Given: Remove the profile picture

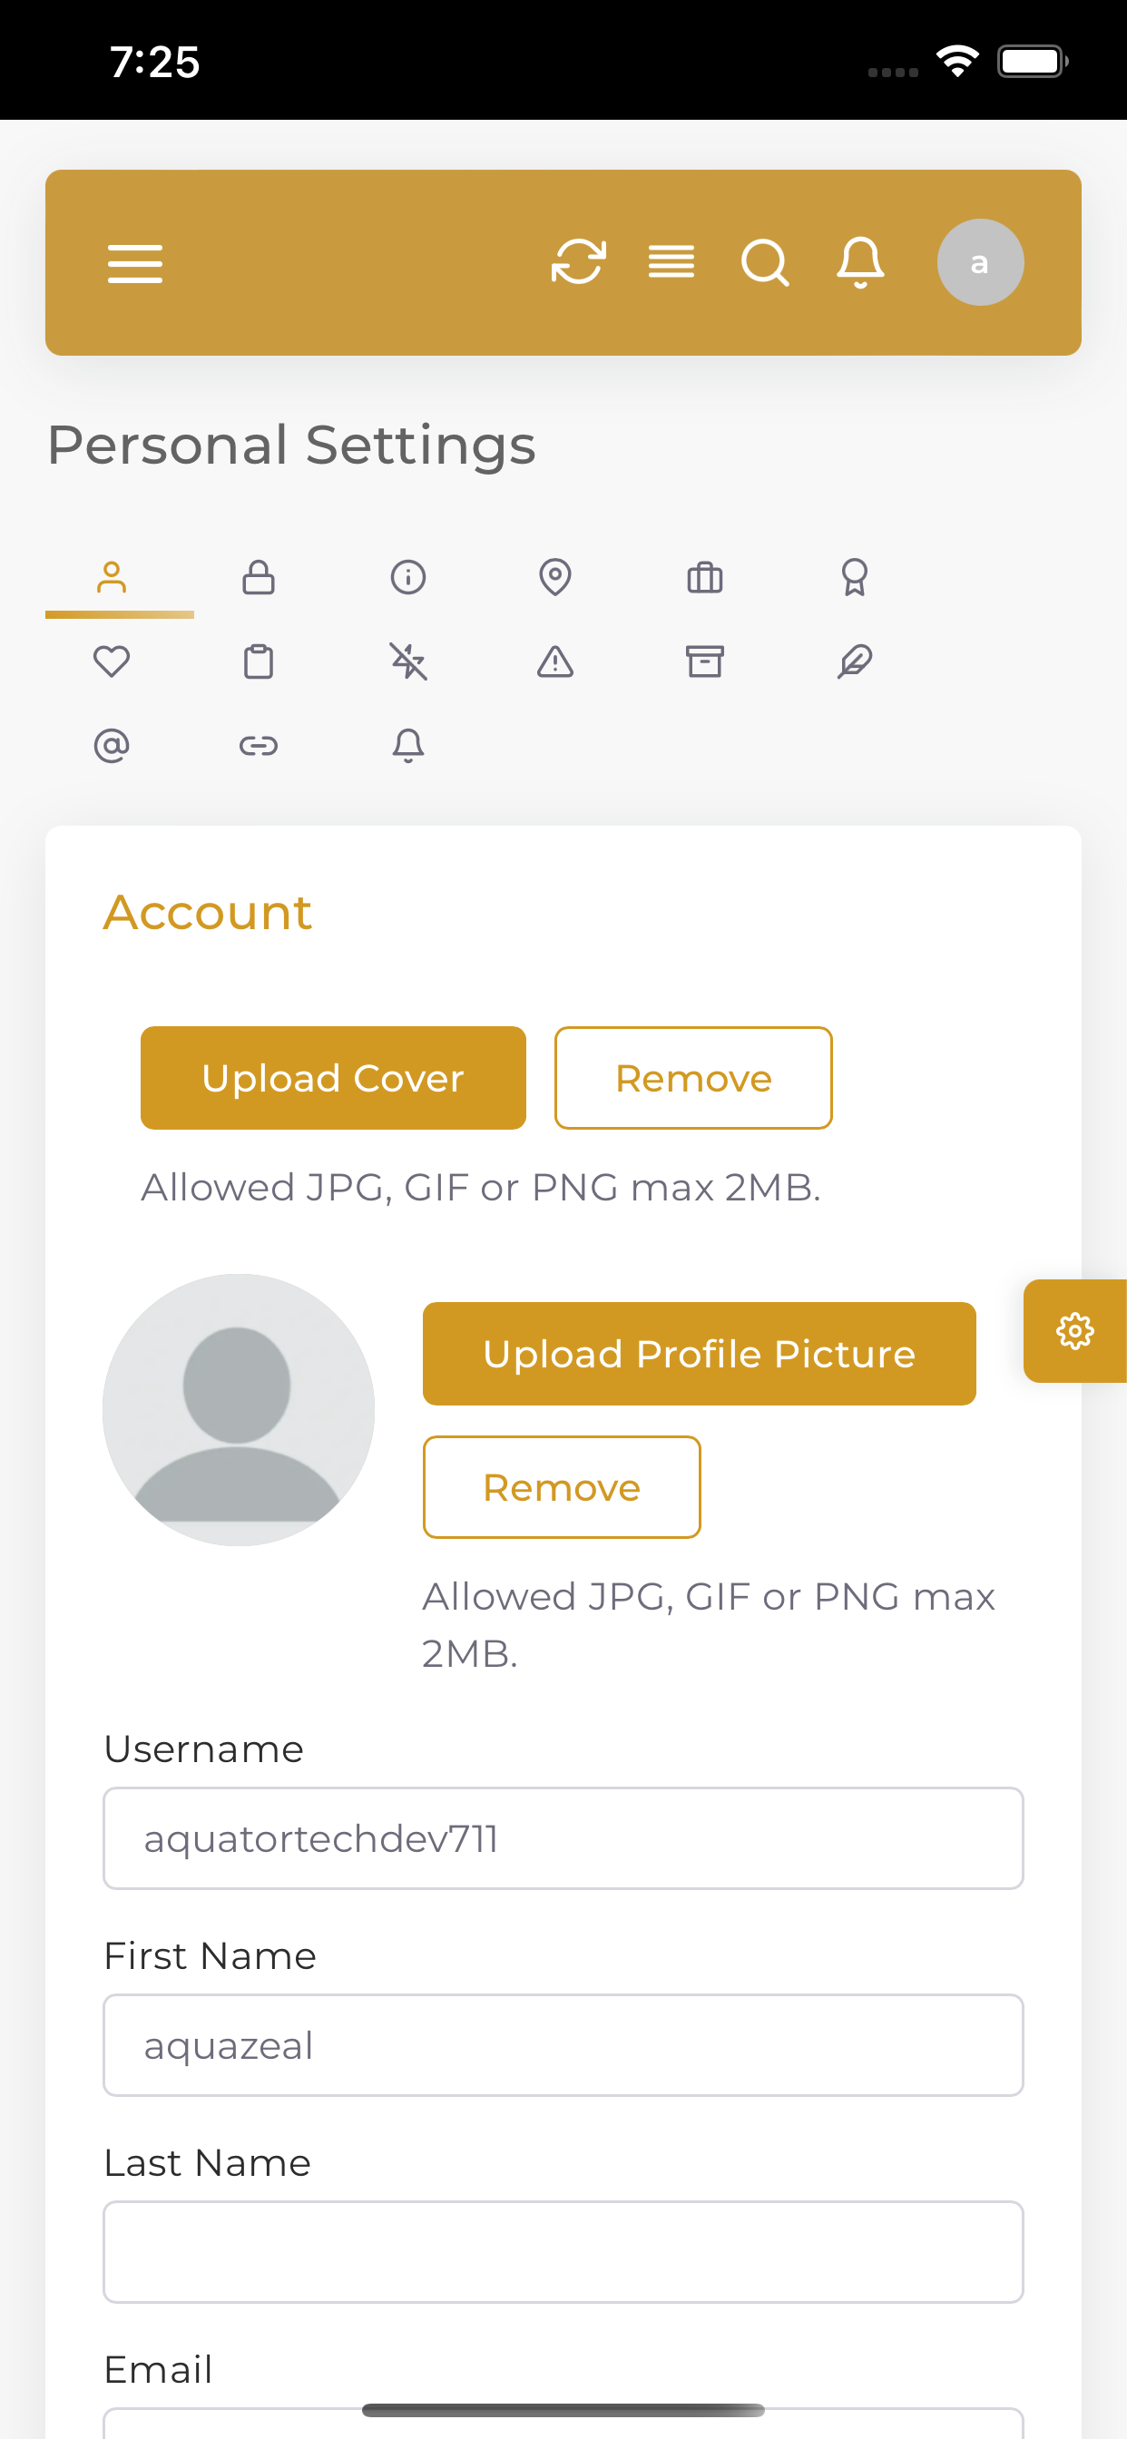Looking at the screenshot, I should (562, 1486).
